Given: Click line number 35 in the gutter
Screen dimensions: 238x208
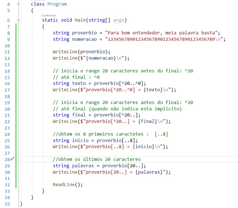Looking at the screenshot, I should click(7, 204).
